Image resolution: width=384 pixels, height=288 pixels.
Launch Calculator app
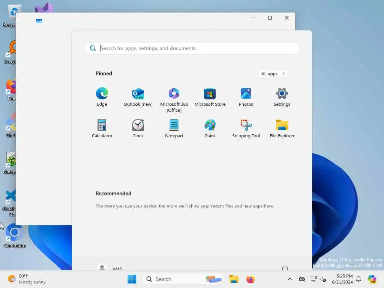tap(102, 129)
